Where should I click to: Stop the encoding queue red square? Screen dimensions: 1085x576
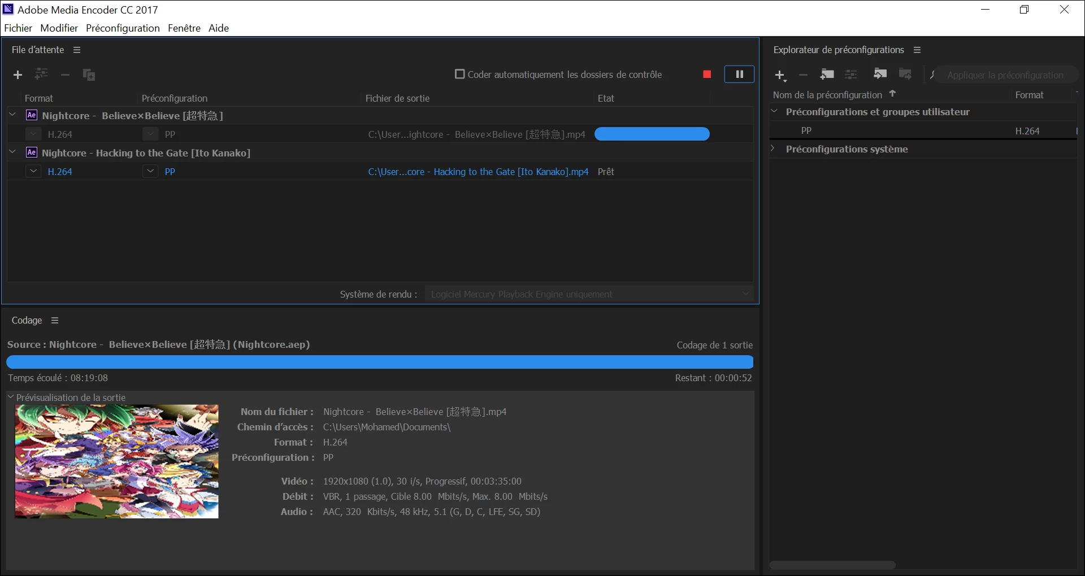pyautogui.click(x=707, y=75)
